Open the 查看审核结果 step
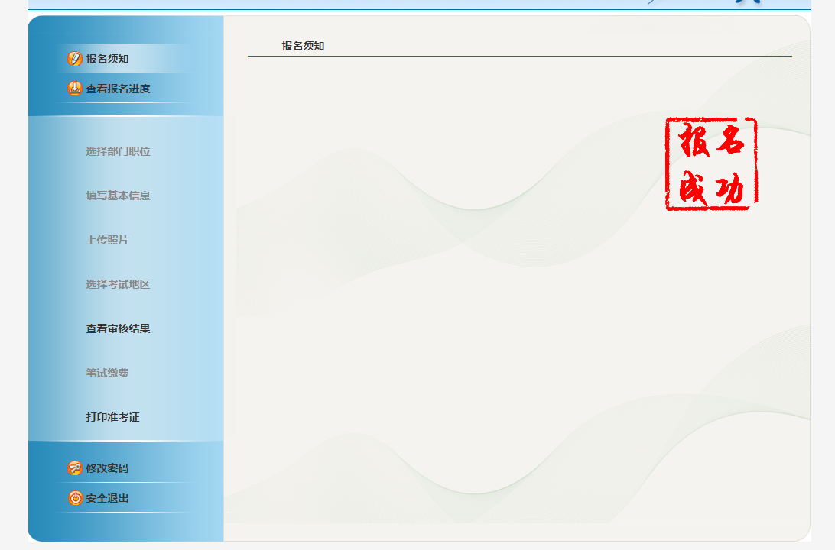 tap(118, 328)
